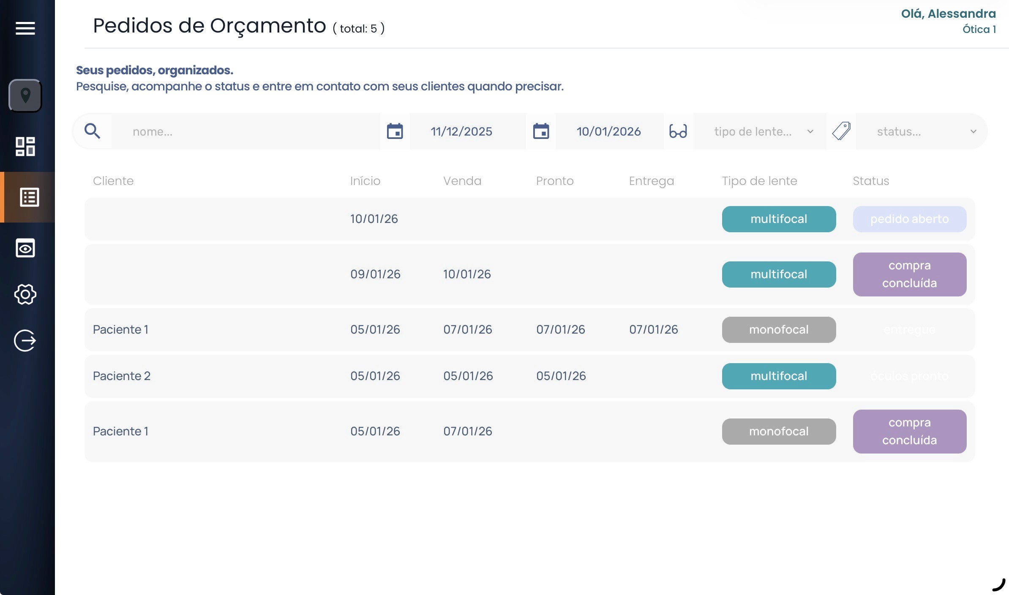
Task: Click the pedido aberto status badge
Action: (909, 219)
